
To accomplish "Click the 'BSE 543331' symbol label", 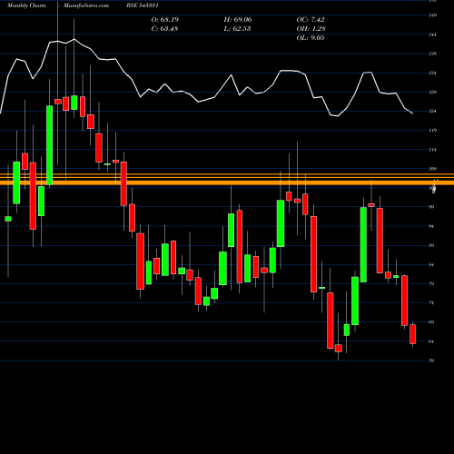I will 143,5.
